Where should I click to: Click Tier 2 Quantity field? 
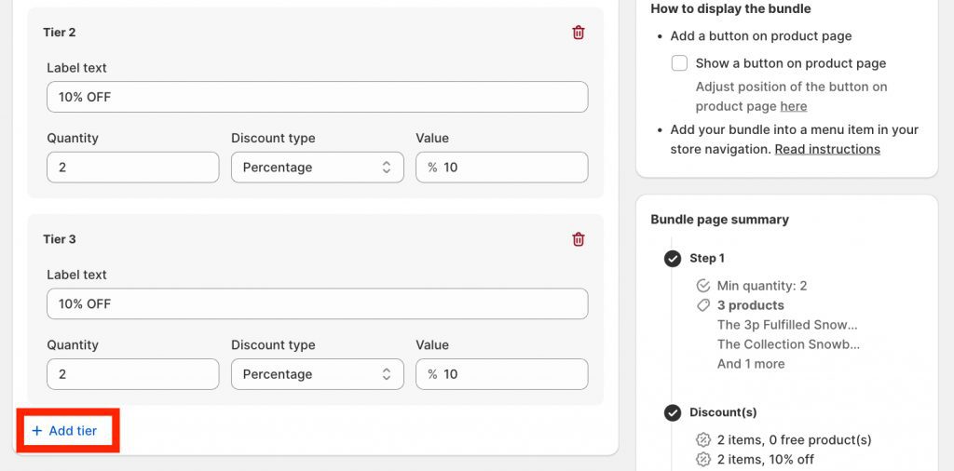tap(132, 168)
